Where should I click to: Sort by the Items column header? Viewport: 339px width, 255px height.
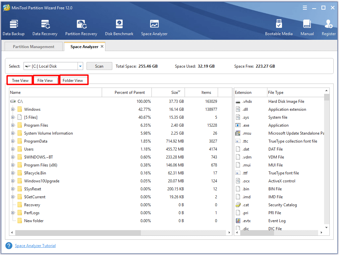[x=201, y=93]
